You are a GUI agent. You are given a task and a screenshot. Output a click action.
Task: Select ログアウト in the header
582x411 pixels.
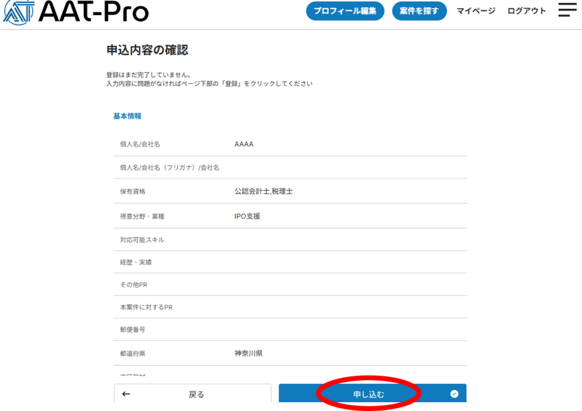tap(527, 11)
